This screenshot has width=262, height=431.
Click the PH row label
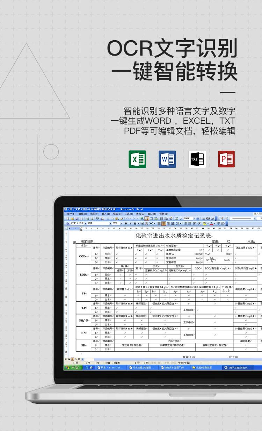[x=84, y=345]
